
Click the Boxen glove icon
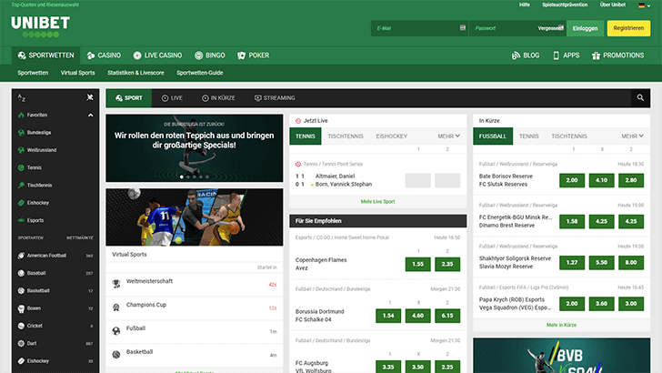[21, 308]
